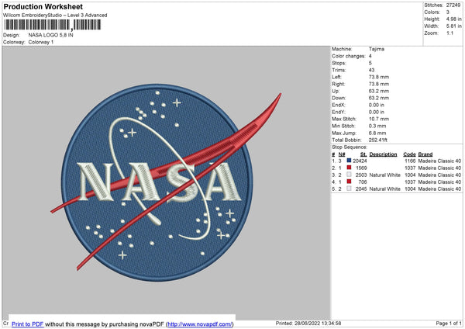Click the barcode under the worksheet title

point(53,25)
